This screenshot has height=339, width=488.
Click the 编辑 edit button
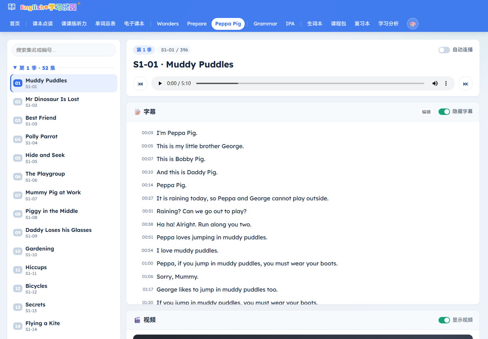426,112
